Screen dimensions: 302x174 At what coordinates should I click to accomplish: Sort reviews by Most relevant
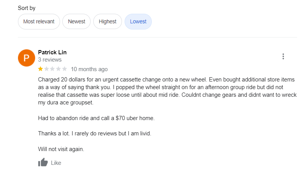[39, 21]
